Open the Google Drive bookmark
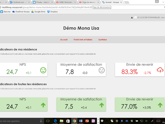Viewport: 165px width, 124px height. tap(38, 12)
